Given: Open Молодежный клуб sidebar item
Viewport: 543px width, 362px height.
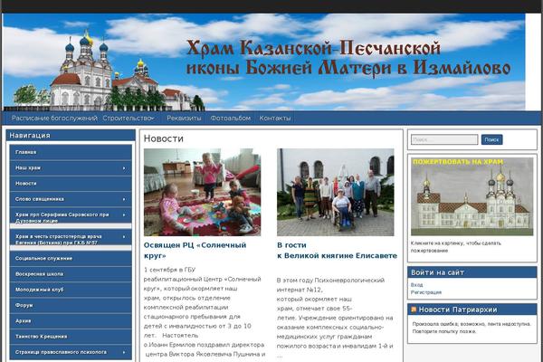Looking at the screenshot, I should pos(71,290).
